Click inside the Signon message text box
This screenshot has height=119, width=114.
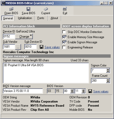[x=46, y=73]
